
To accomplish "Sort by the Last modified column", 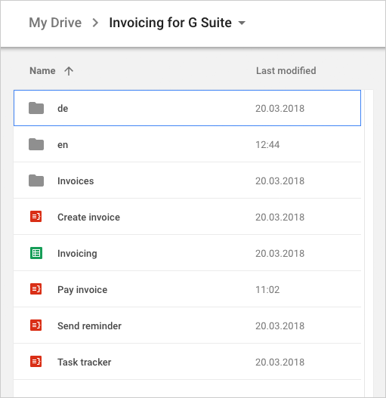I will pos(286,71).
